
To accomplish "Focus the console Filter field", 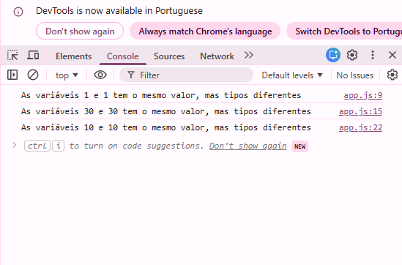I will [x=187, y=75].
